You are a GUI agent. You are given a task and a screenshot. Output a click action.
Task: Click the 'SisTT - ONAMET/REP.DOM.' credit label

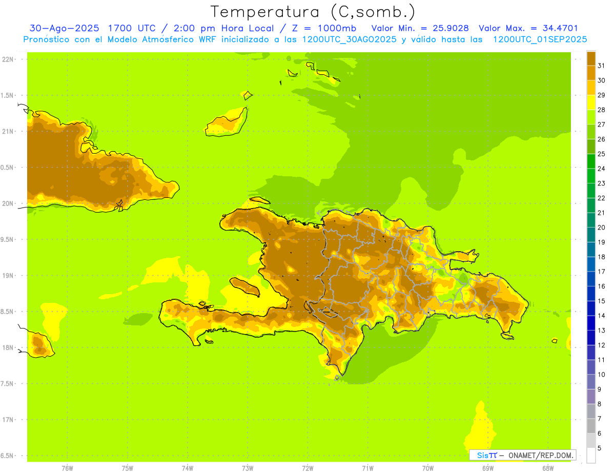pos(522,455)
